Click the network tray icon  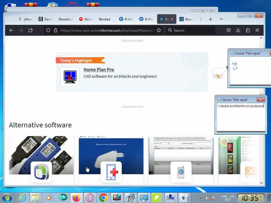pyautogui.click(x=201, y=198)
